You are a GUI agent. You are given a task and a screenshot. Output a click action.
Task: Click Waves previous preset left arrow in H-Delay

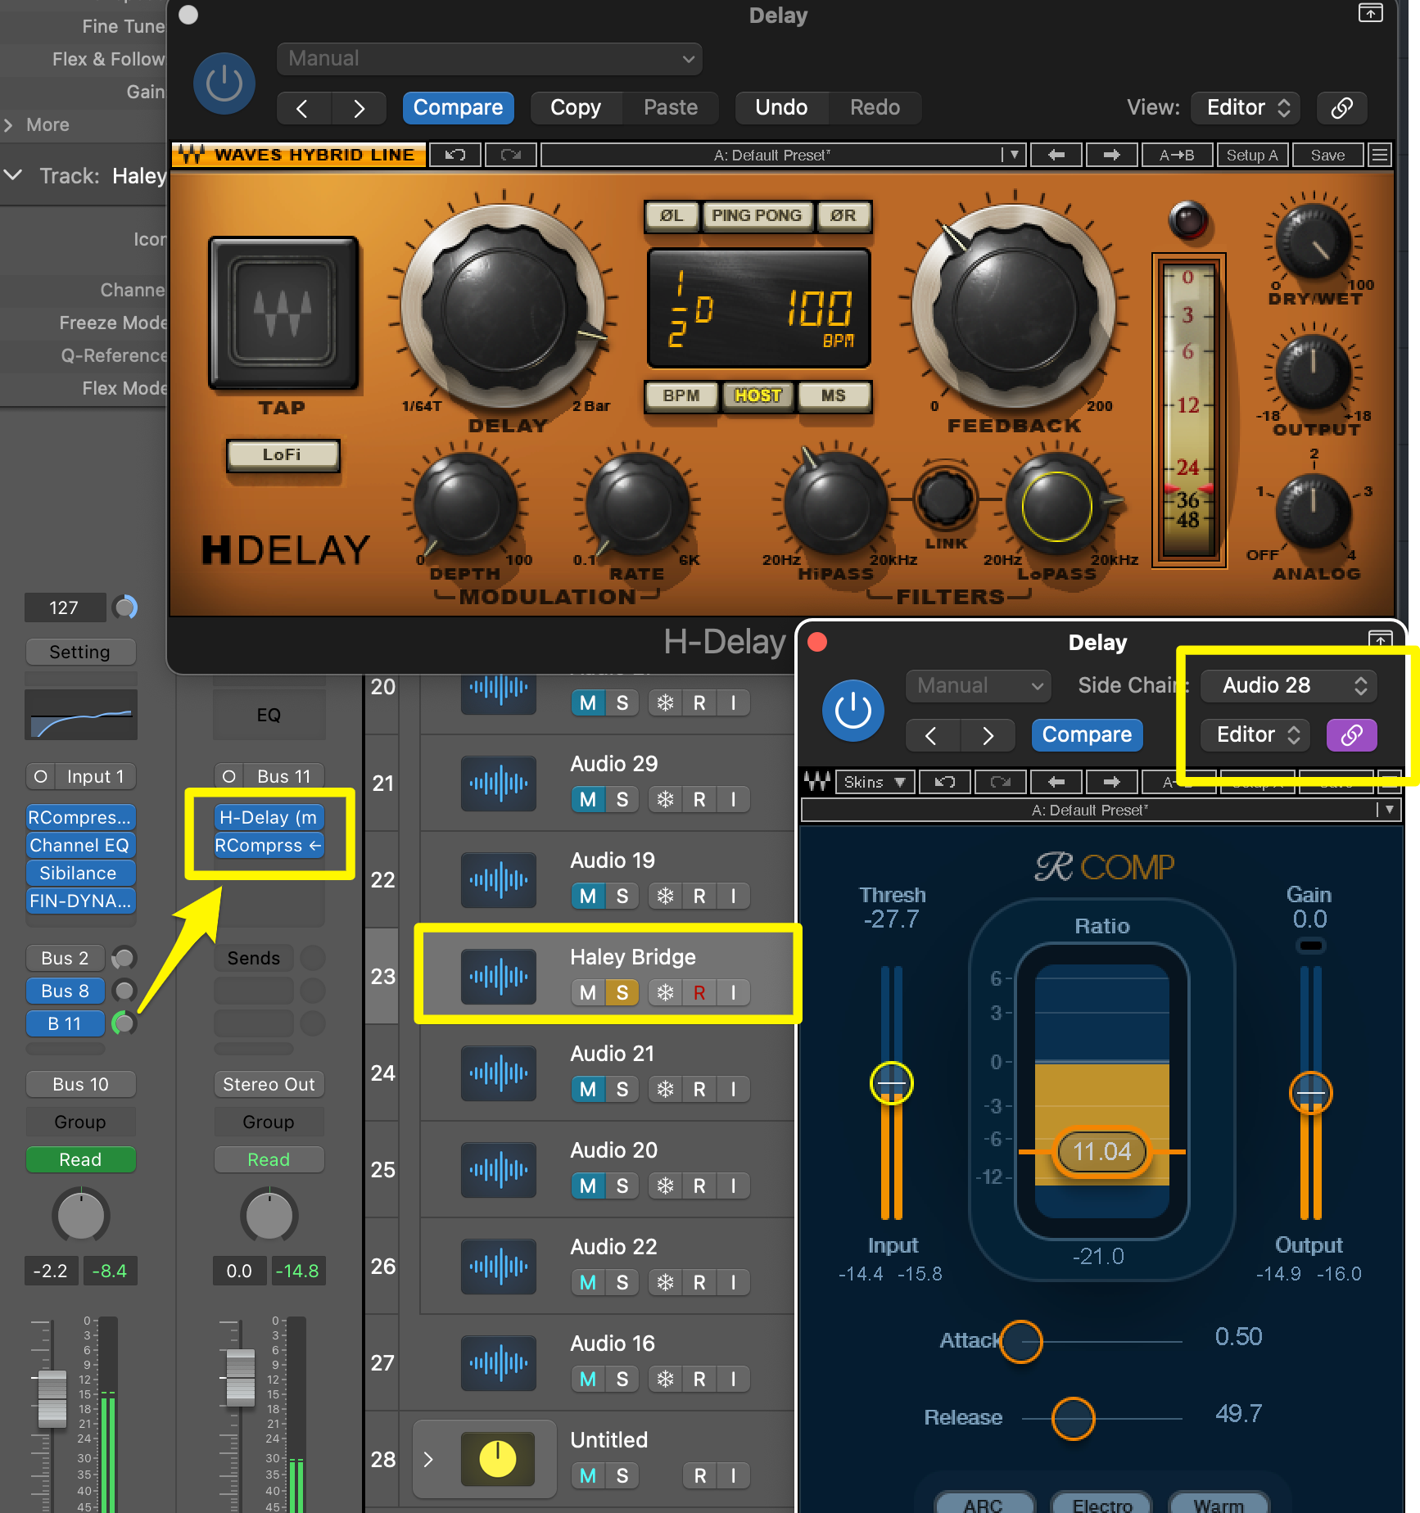(1056, 155)
